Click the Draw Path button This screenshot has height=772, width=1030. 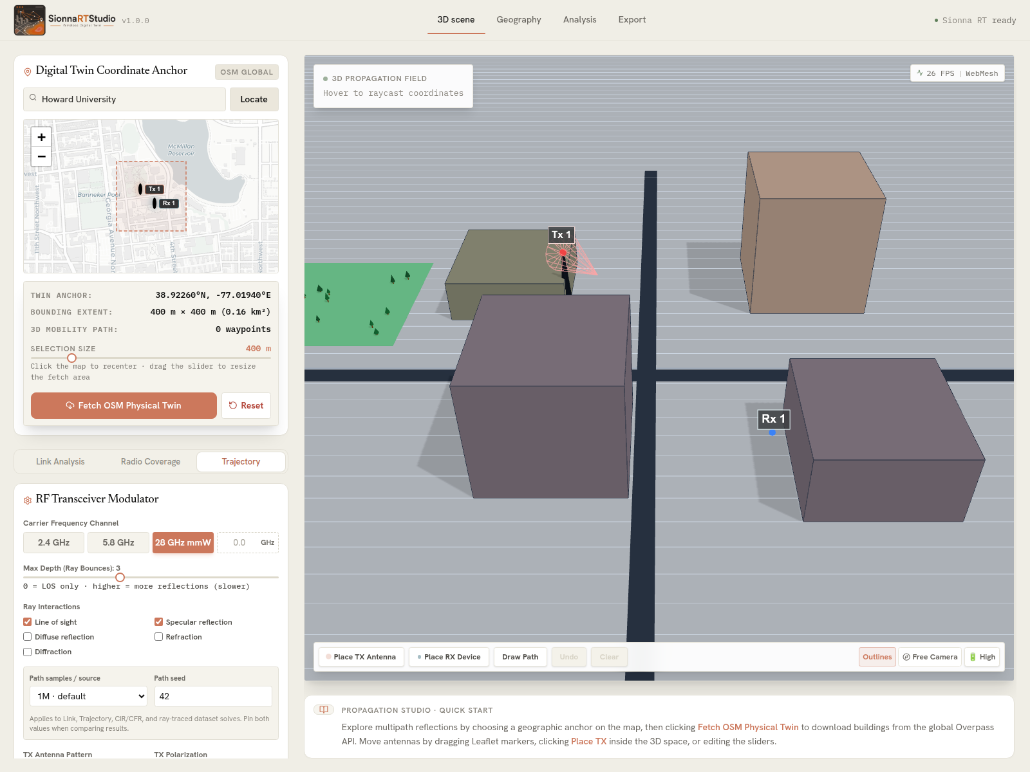(520, 657)
